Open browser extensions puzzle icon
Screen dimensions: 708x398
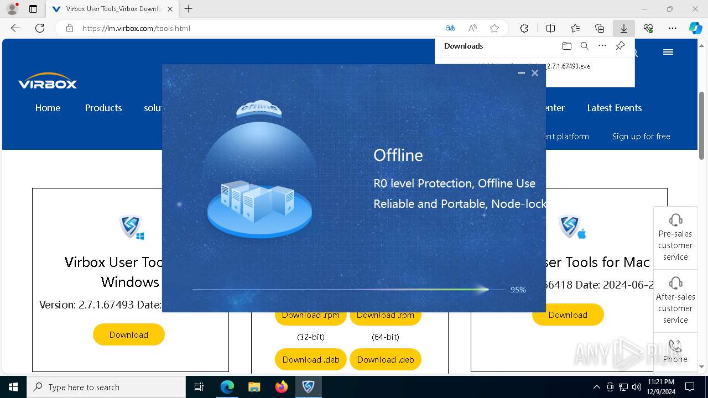pos(524,28)
